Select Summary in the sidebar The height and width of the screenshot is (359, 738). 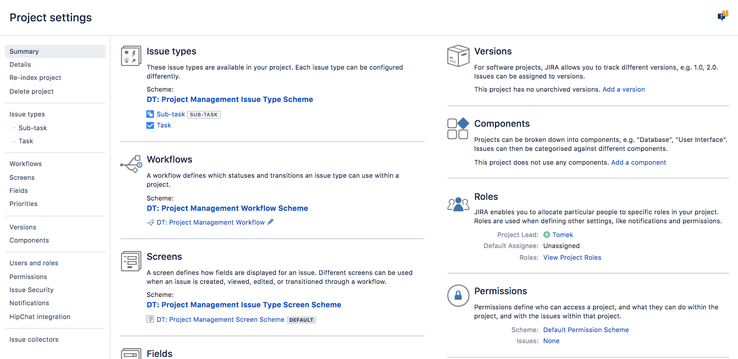[x=55, y=51]
